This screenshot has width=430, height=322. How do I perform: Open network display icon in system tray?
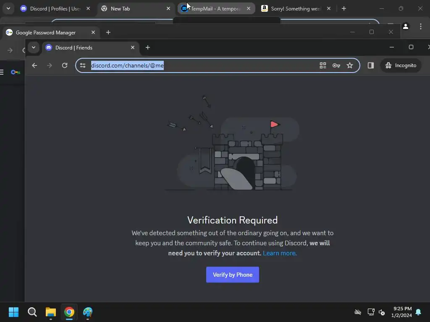pos(371,312)
